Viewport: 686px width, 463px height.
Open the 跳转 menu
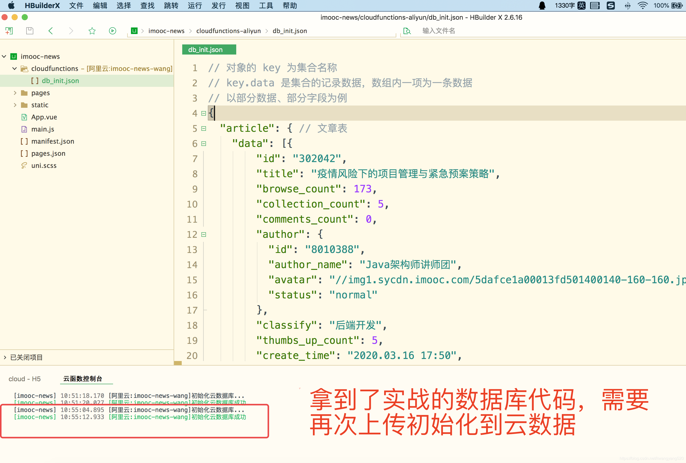(x=171, y=5)
